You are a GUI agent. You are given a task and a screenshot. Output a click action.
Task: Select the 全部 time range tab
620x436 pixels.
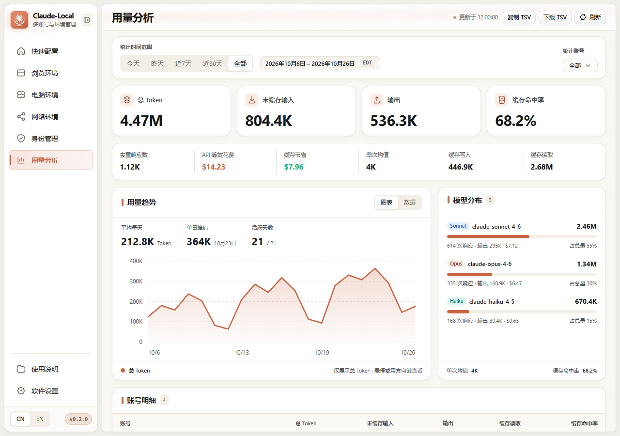pyautogui.click(x=240, y=63)
